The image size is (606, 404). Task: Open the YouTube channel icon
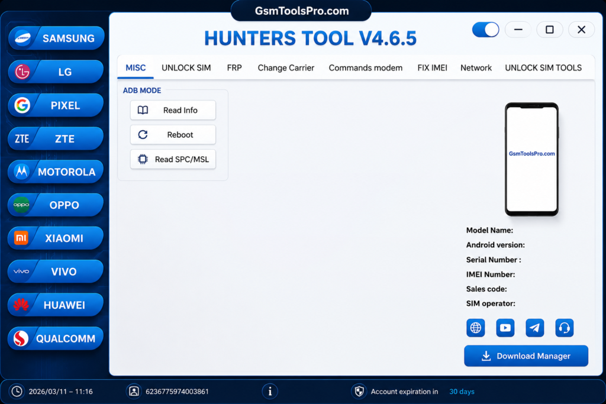(x=505, y=328)
